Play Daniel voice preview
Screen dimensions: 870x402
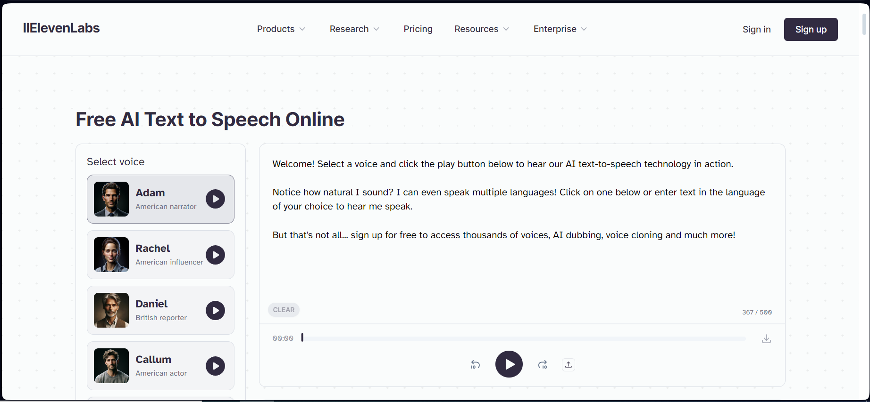(x=215, y=310)
